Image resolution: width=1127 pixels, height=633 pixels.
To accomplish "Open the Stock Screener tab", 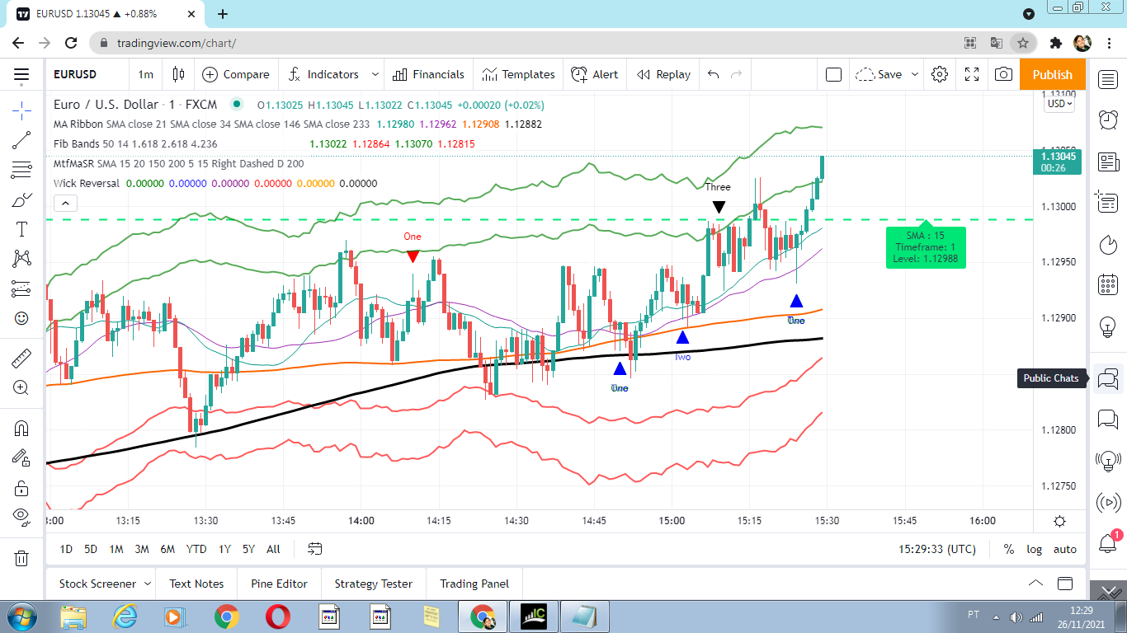I will (x=97, y=584).
